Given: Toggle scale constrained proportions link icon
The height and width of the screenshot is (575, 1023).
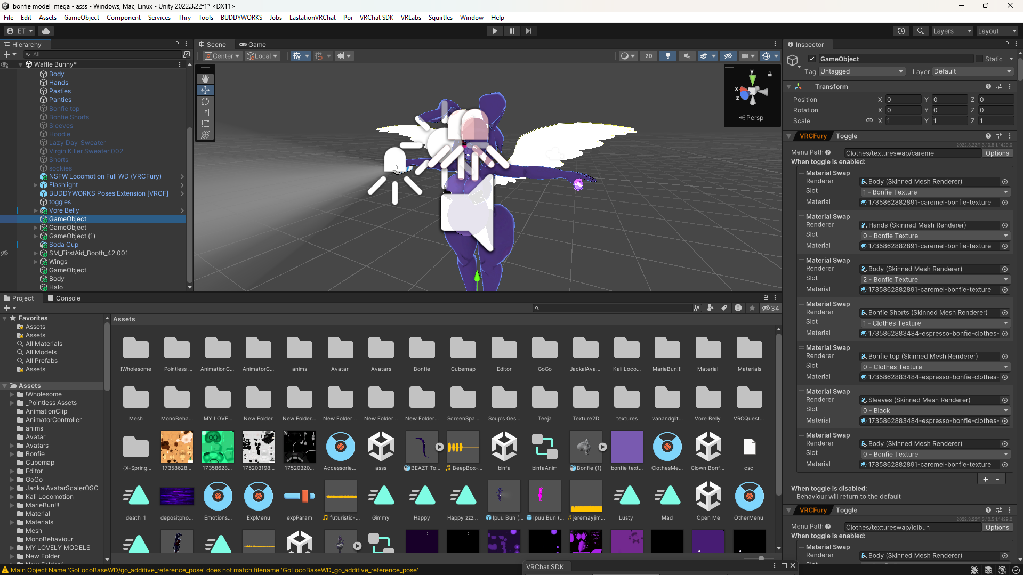Looking at the screenshot, I should [869, 121].
